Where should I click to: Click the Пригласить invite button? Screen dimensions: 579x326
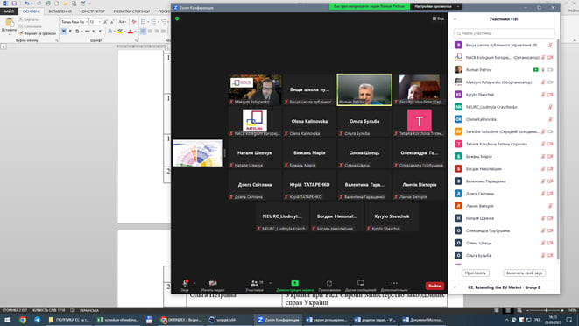(476, 273)
